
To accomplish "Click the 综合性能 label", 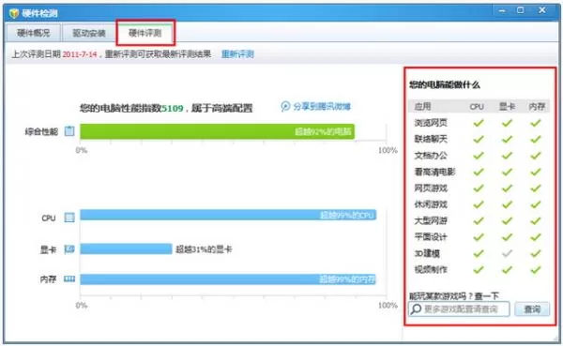I will pos(41,131).
